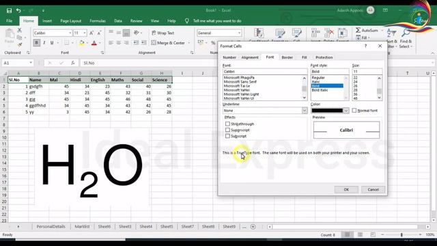Viewport: 437px width, 246px height.
Task: Click the Undo arrow icon
Action: click(18, 11)
